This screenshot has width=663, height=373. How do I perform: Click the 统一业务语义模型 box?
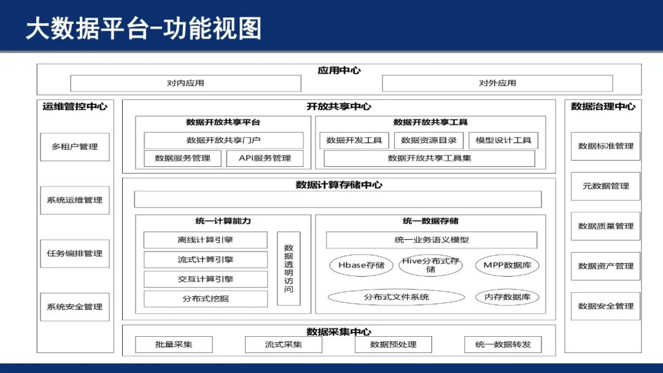(432, 240)
